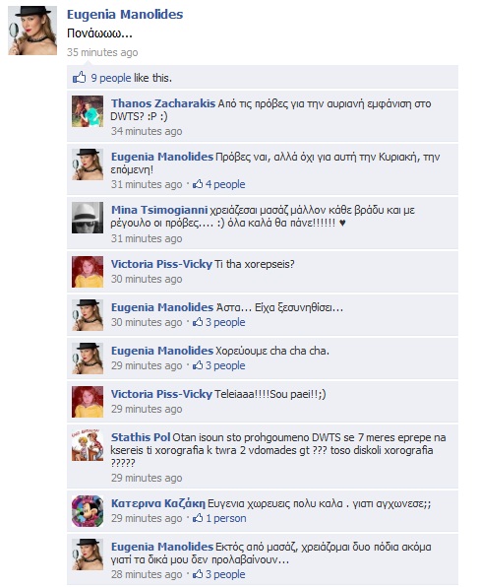Open Stathis Pol's profile name link

coord(141,437)
